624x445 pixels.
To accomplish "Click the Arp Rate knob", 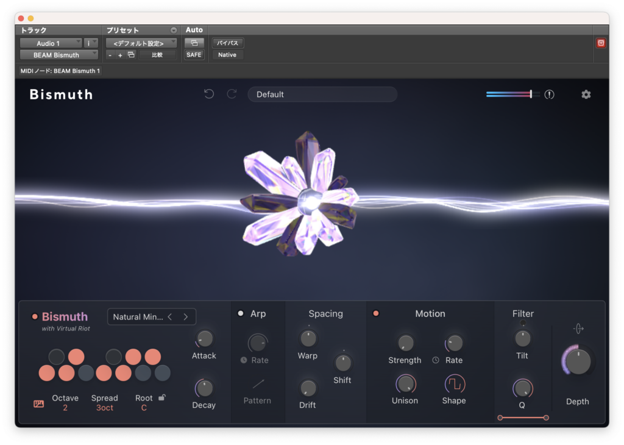I will [258, 343].
